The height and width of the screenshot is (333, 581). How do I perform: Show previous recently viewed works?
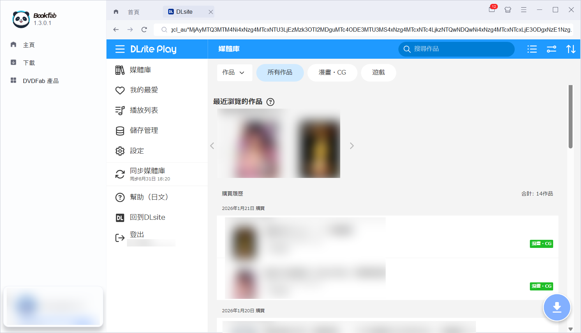click(212, 146)
